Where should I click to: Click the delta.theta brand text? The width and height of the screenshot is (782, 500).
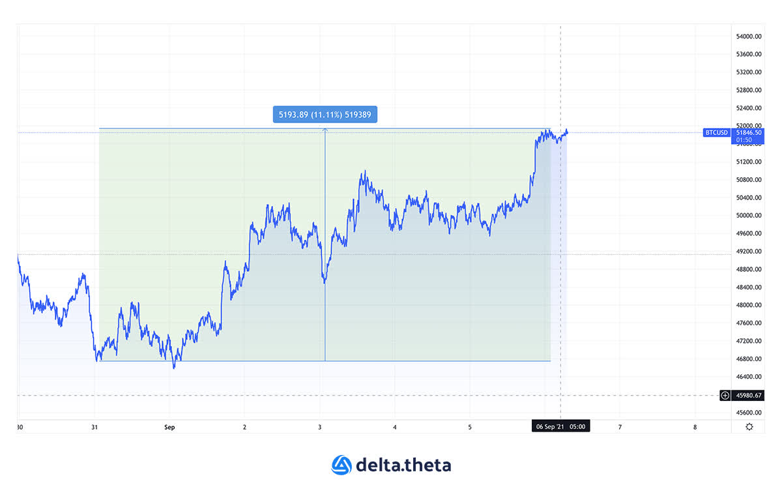(403, 465)
